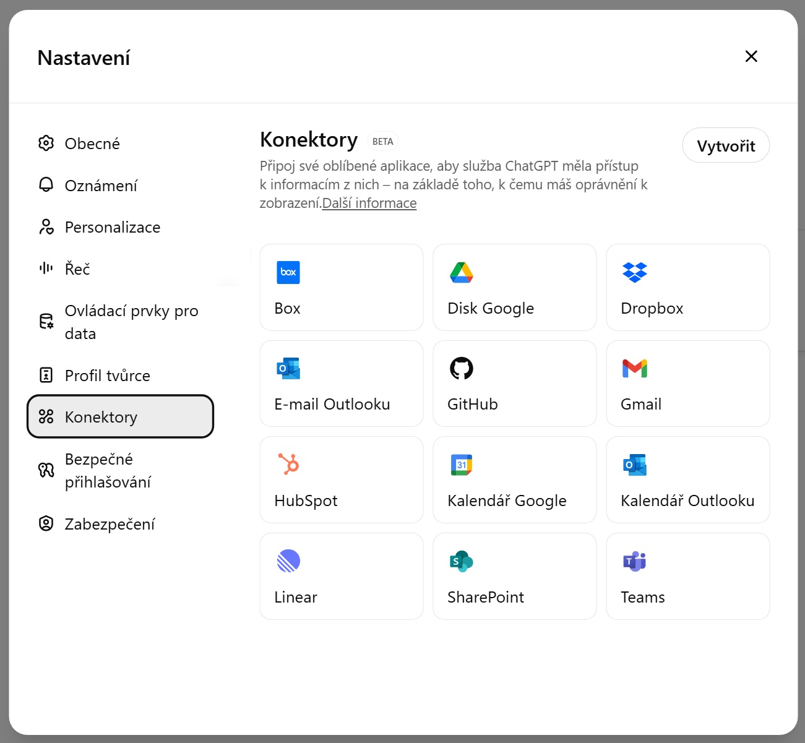Click the SharePoint logo icon
The width and height of the screenshot is (805, 743).
pos(462,561)
